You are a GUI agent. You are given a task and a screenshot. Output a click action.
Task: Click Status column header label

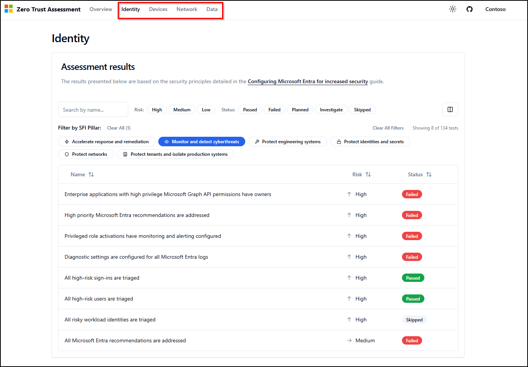point(415,174)
